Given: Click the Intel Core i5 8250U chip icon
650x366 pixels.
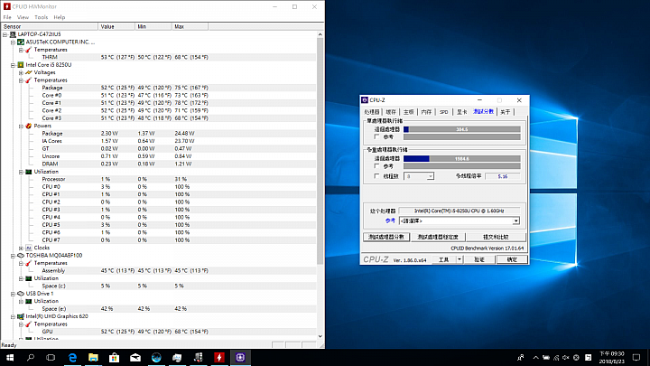Looking at the screenshot, I should [21, 65].
